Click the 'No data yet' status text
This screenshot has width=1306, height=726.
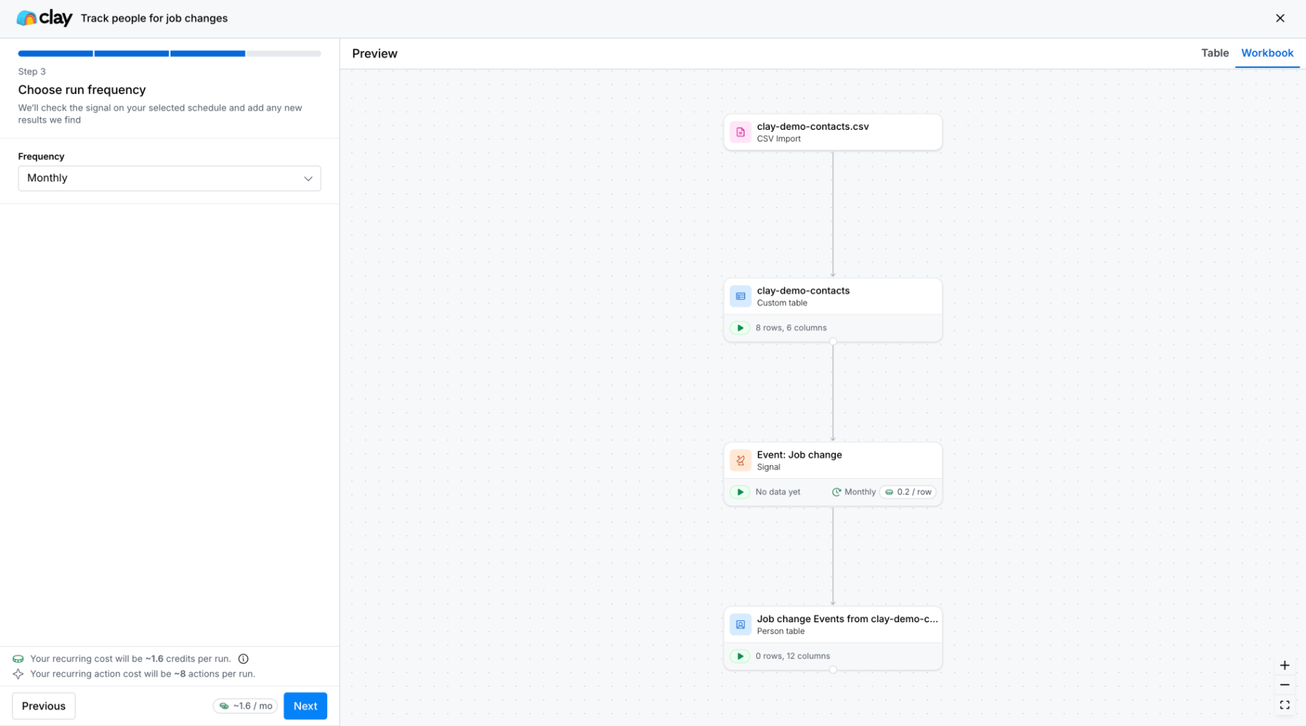click(777, 492)
